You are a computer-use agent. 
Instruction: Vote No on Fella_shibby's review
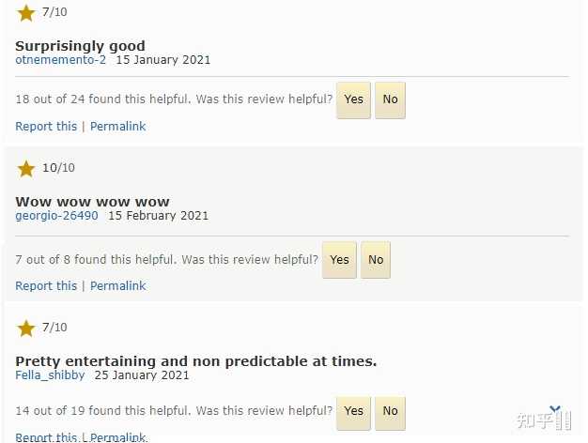pos(390,412)
